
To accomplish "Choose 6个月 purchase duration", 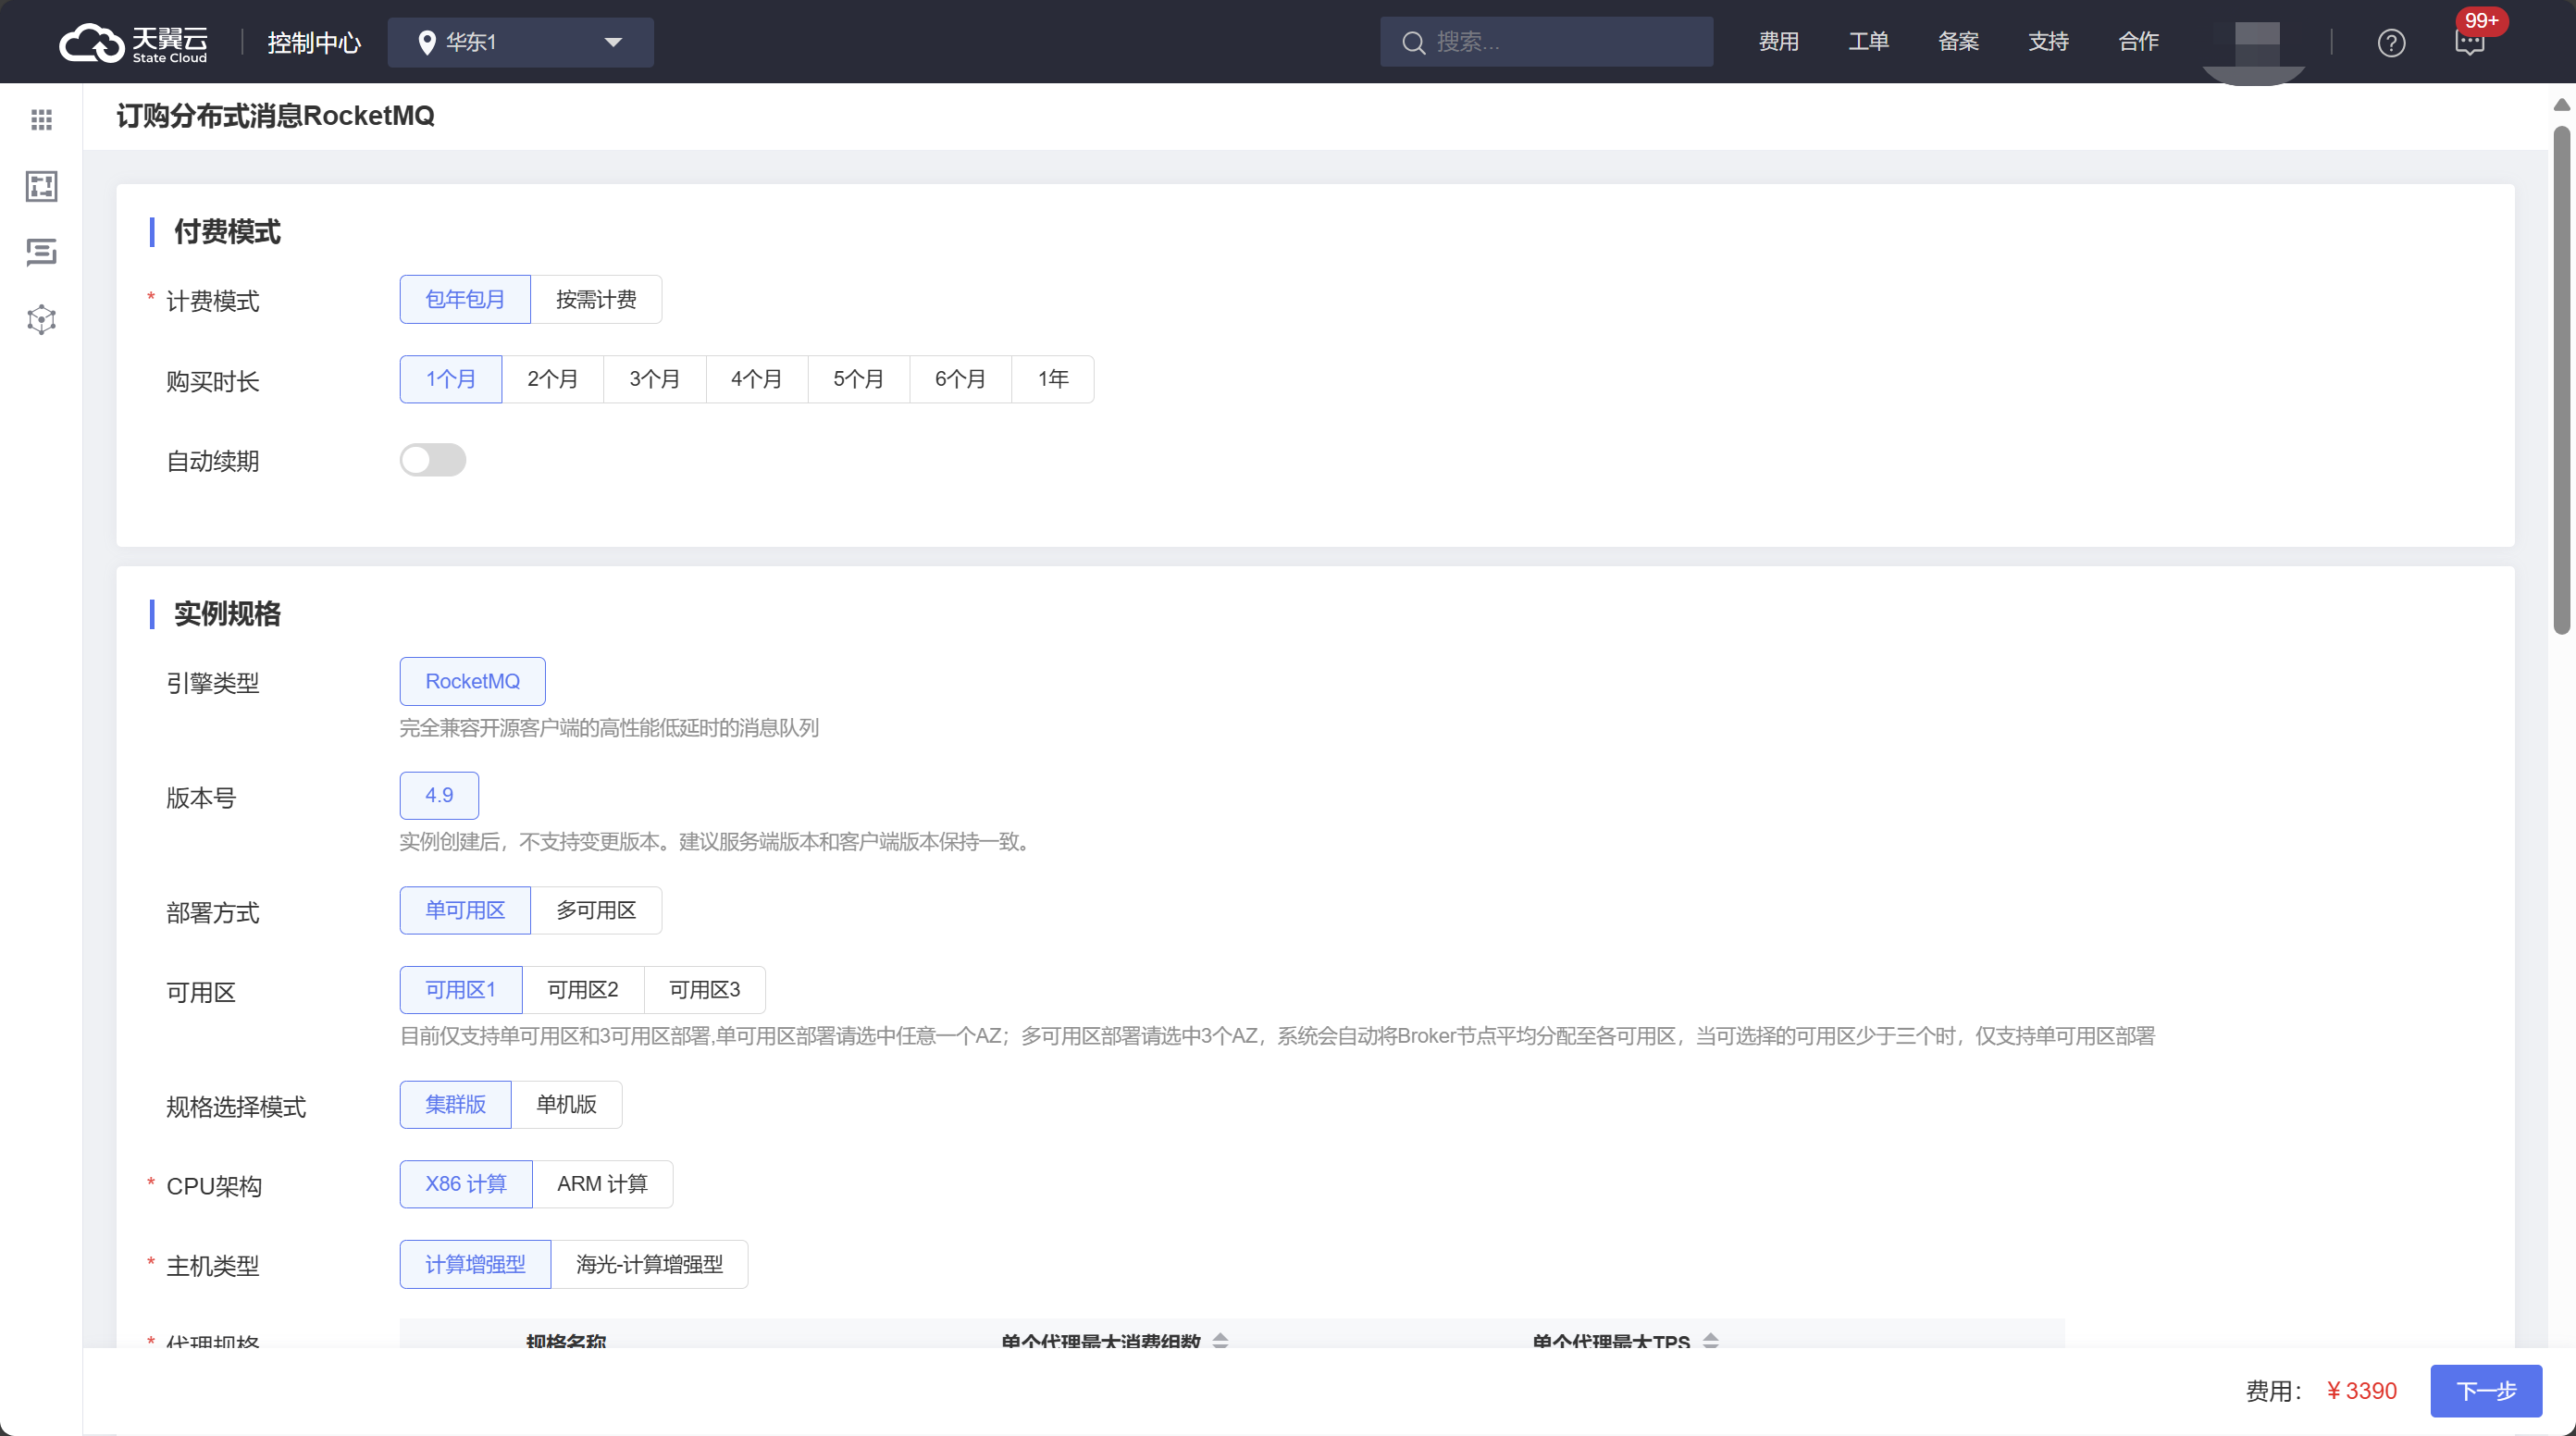I will point(961,379).
